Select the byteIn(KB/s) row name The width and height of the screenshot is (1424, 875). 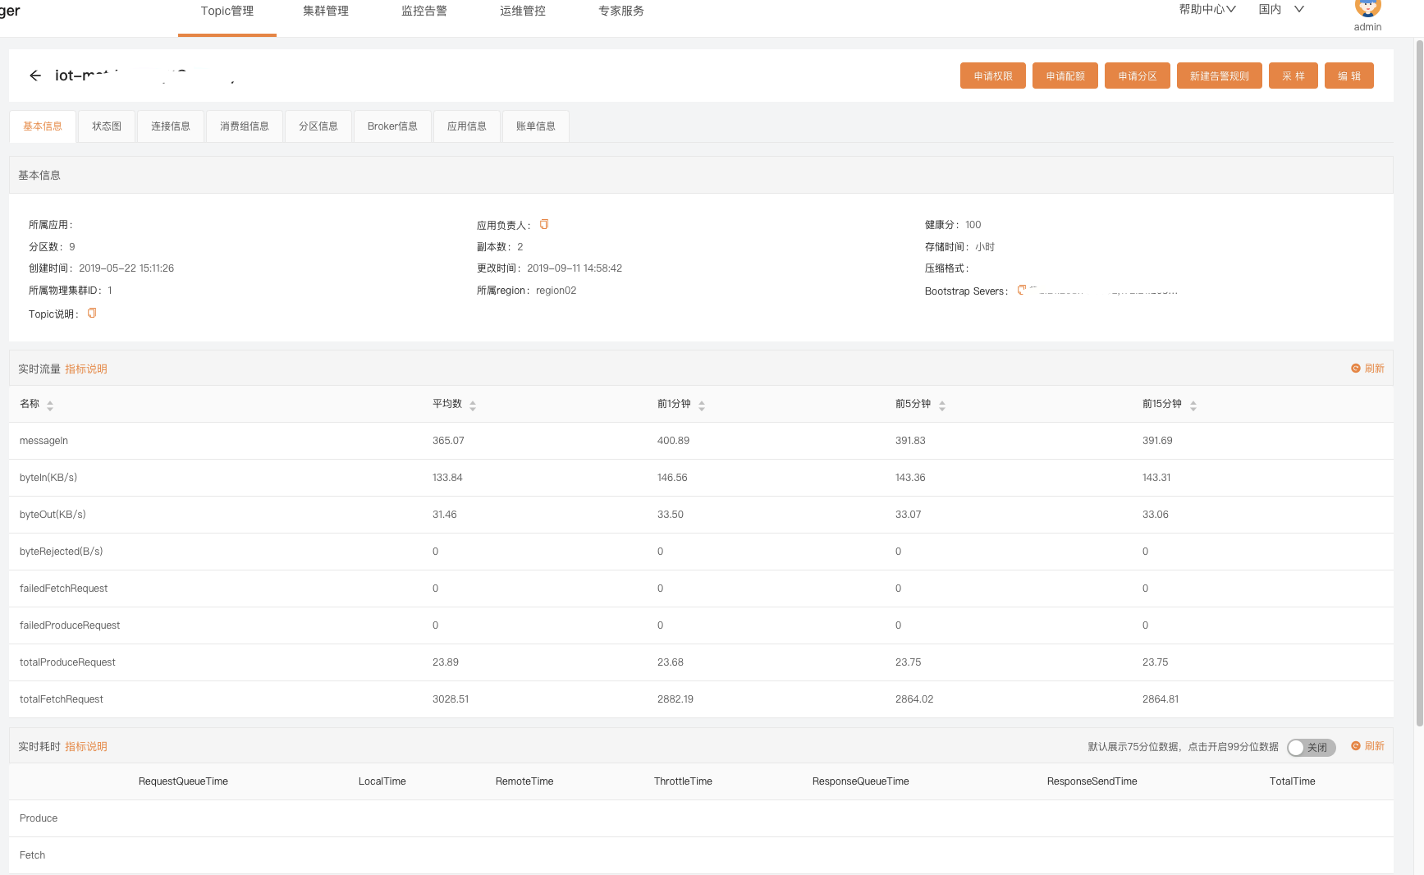pyautogui.click(x=48, y=478)
